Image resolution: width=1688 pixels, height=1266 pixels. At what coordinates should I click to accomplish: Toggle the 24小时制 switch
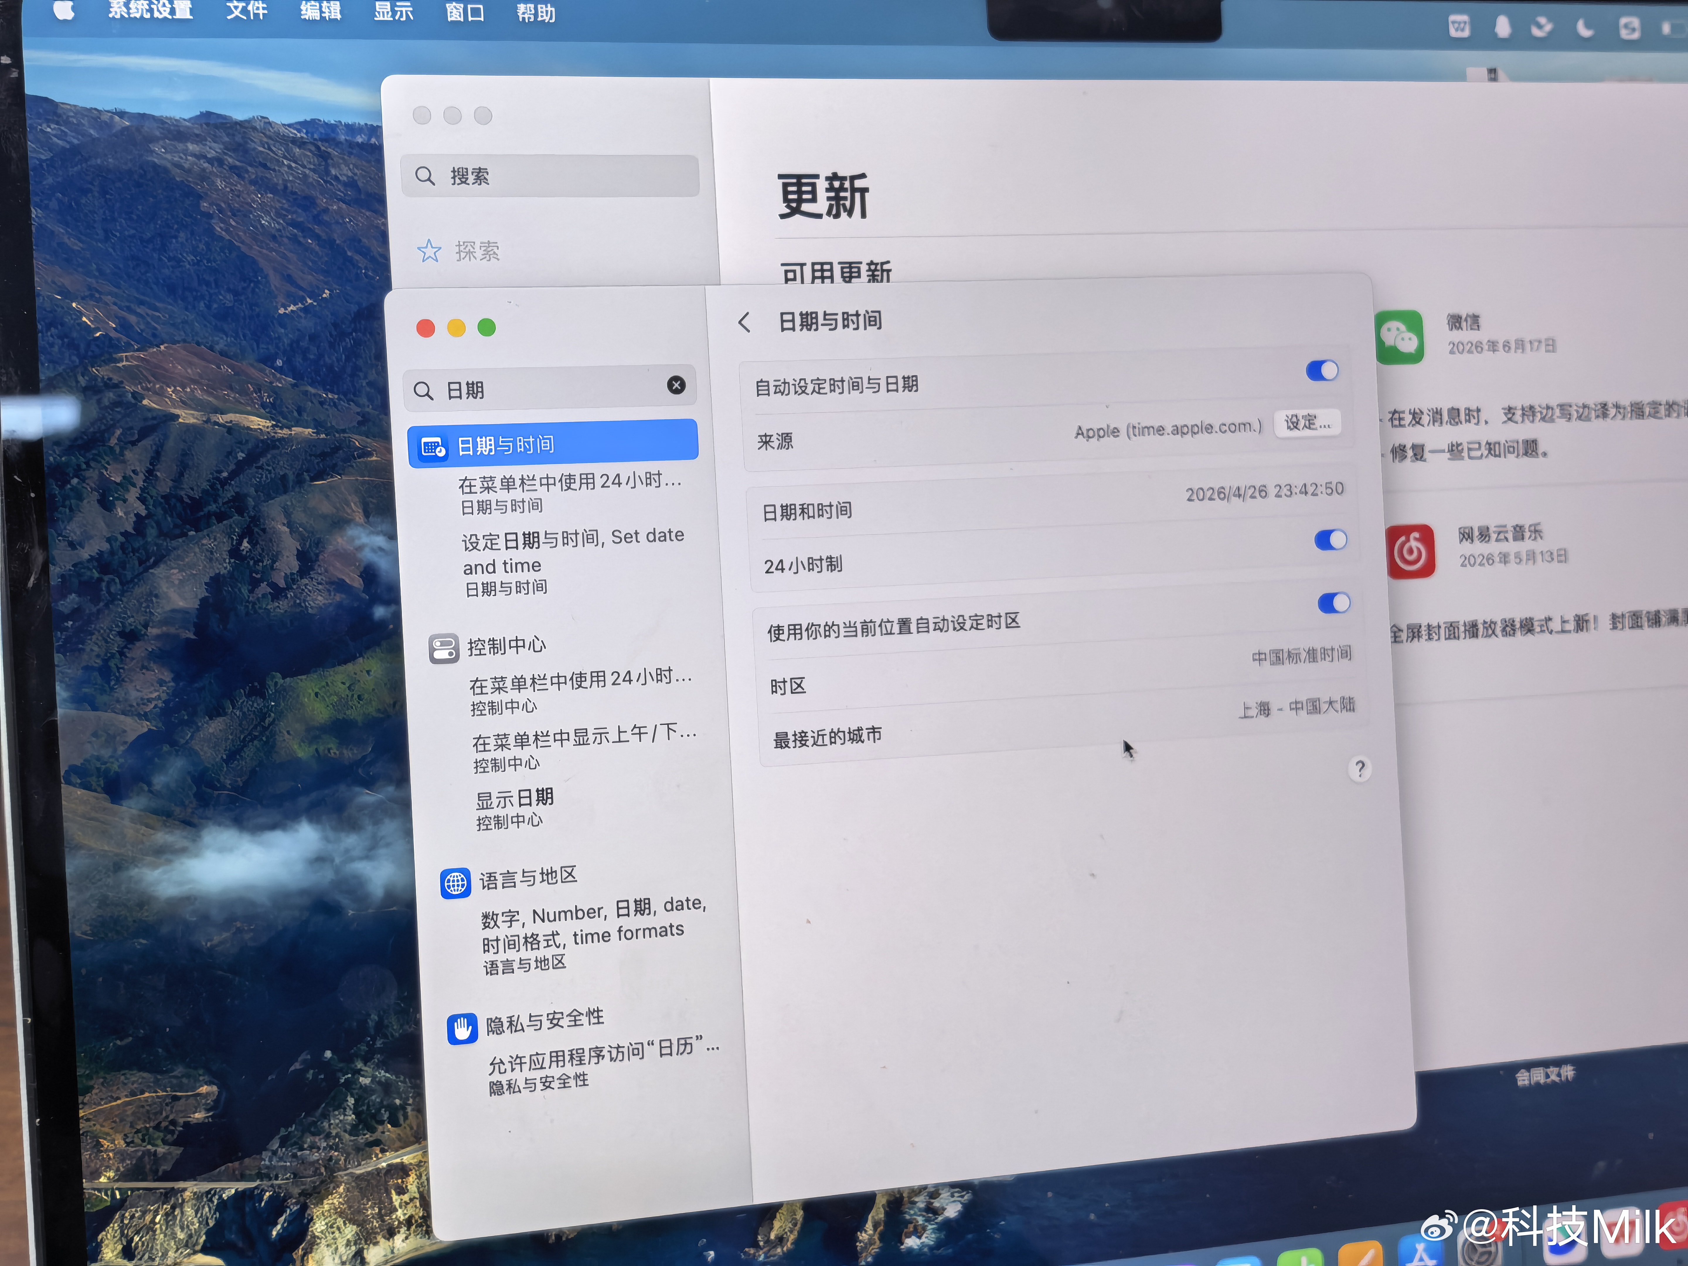click(1331, 540)
